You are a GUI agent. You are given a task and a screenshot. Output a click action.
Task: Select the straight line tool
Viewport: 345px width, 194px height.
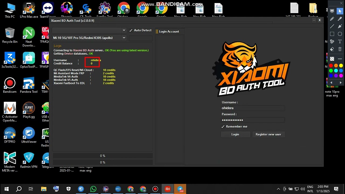(332, 26)
